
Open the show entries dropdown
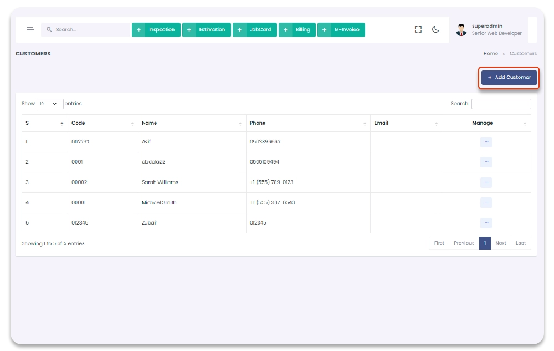click(x=50, y=104)
